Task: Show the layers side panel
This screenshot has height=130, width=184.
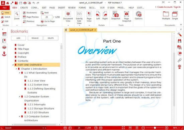Action: [4, 47]
